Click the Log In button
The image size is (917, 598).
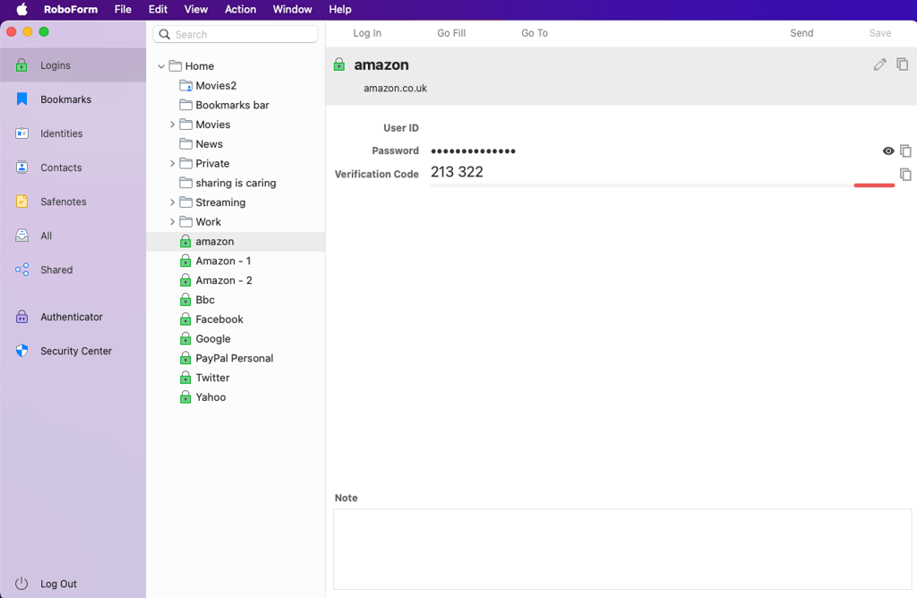click(x=366, y=33)
